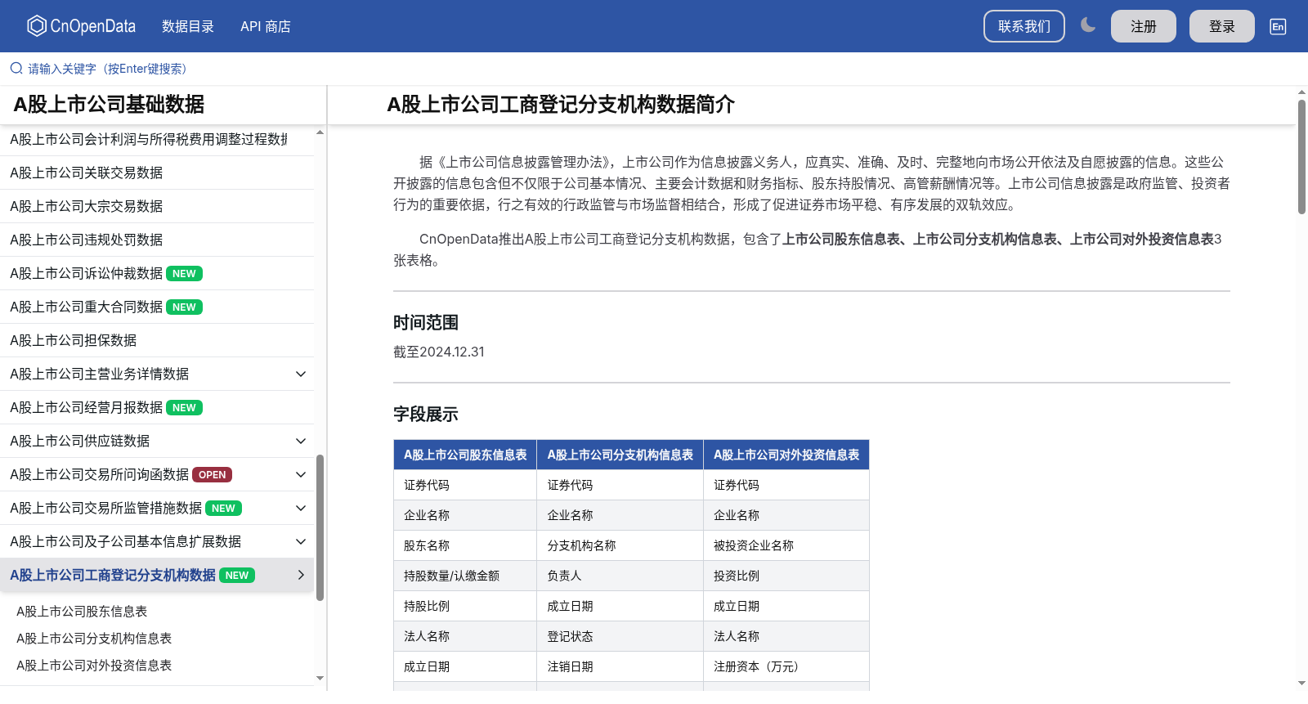The image size is (1308, 704).
Task: Click 注册 button
Action: click(1144, 26)
